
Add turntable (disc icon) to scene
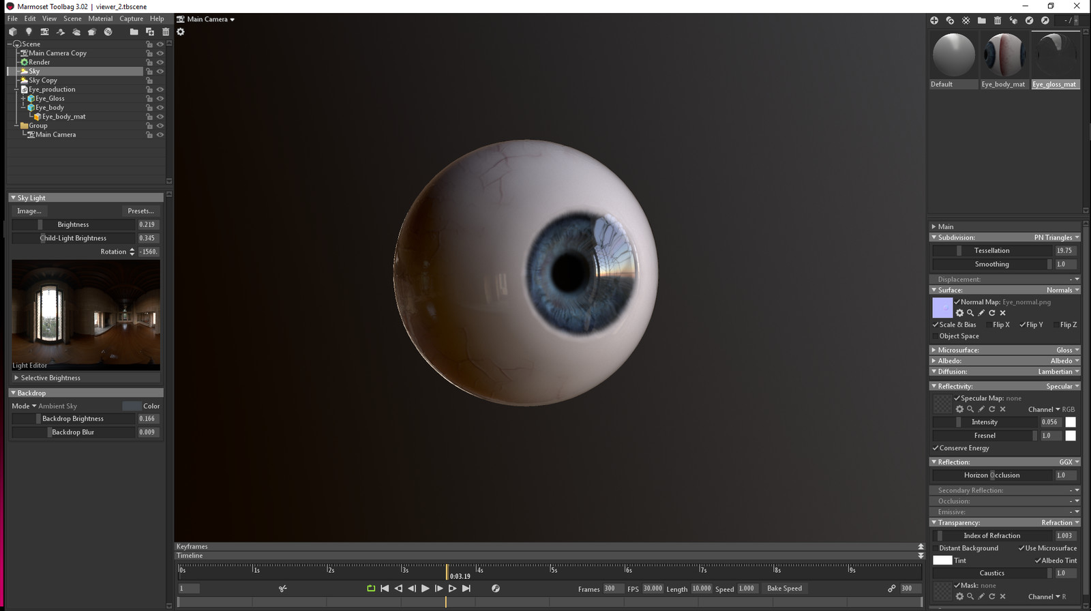108,31
